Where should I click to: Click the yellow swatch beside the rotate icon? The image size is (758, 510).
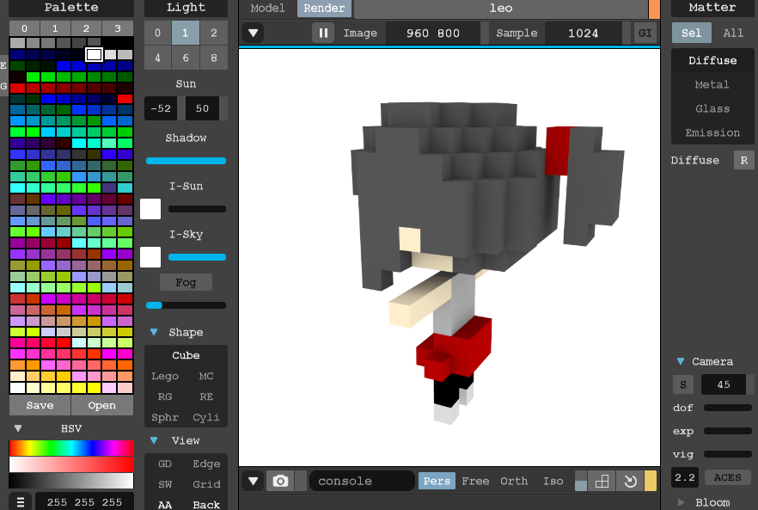coord(651,481)
